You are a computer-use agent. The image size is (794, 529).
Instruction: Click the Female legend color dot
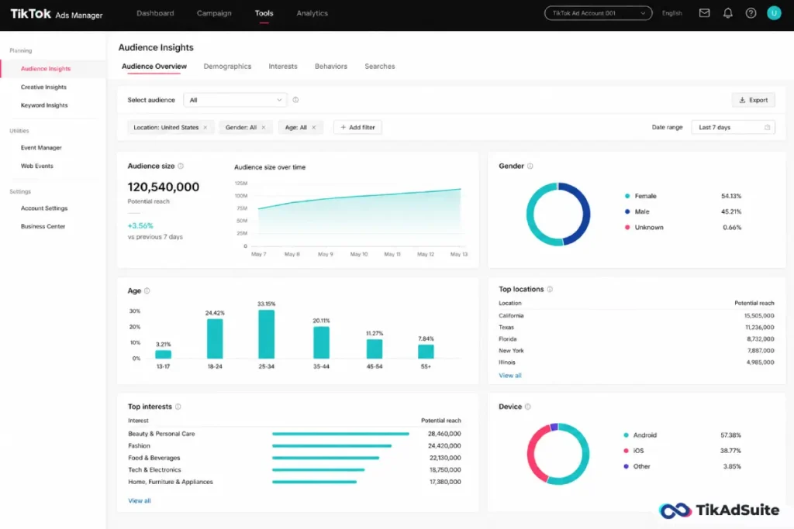(627, 196)
